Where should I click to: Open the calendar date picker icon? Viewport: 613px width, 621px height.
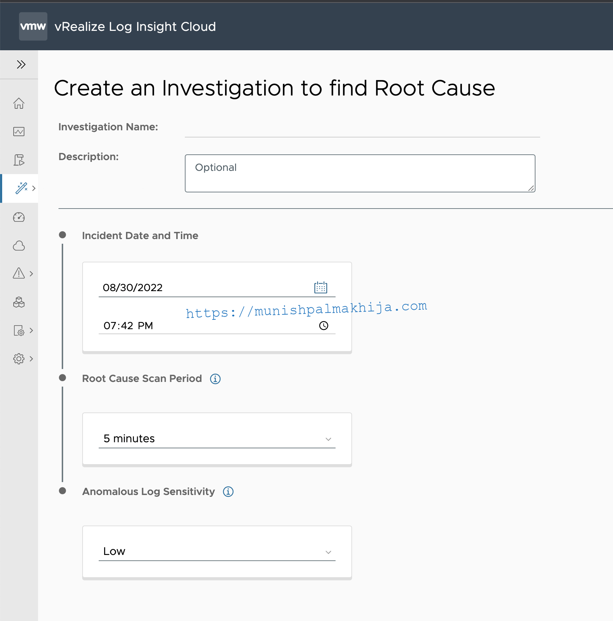coord(321,287)
